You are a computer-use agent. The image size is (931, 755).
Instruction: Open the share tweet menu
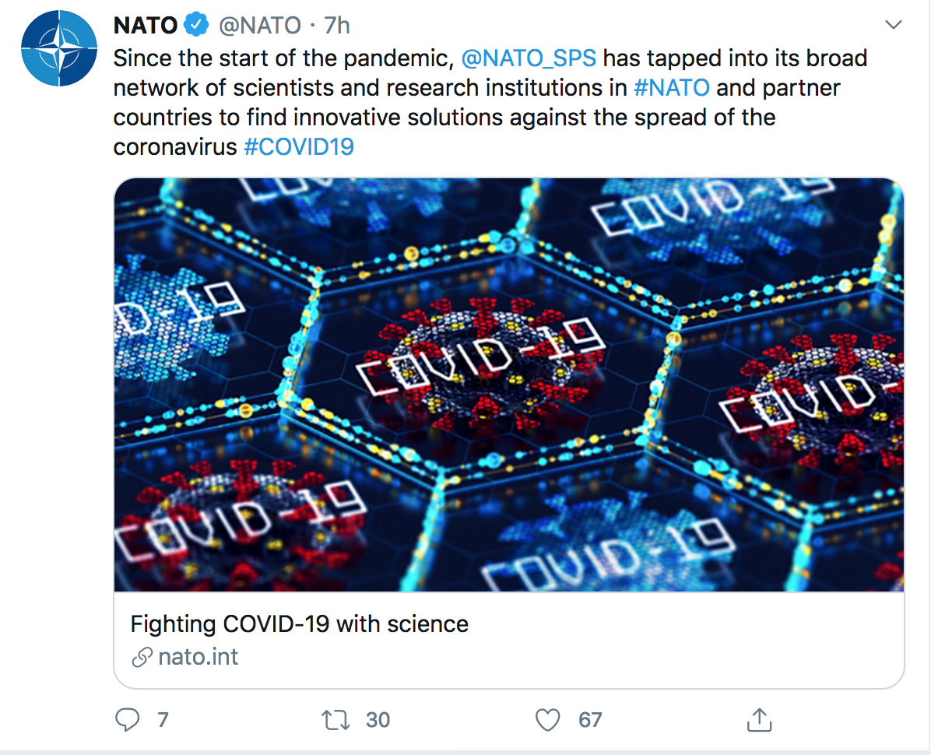(x=758, y=720)
